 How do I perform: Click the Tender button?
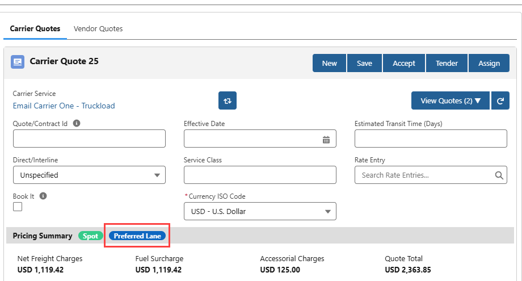[447, 63]
